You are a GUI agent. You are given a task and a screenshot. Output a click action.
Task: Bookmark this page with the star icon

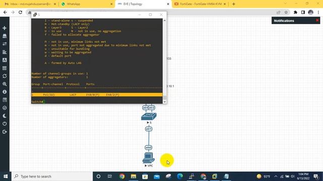pyautogui.click(x=286, y=12)
